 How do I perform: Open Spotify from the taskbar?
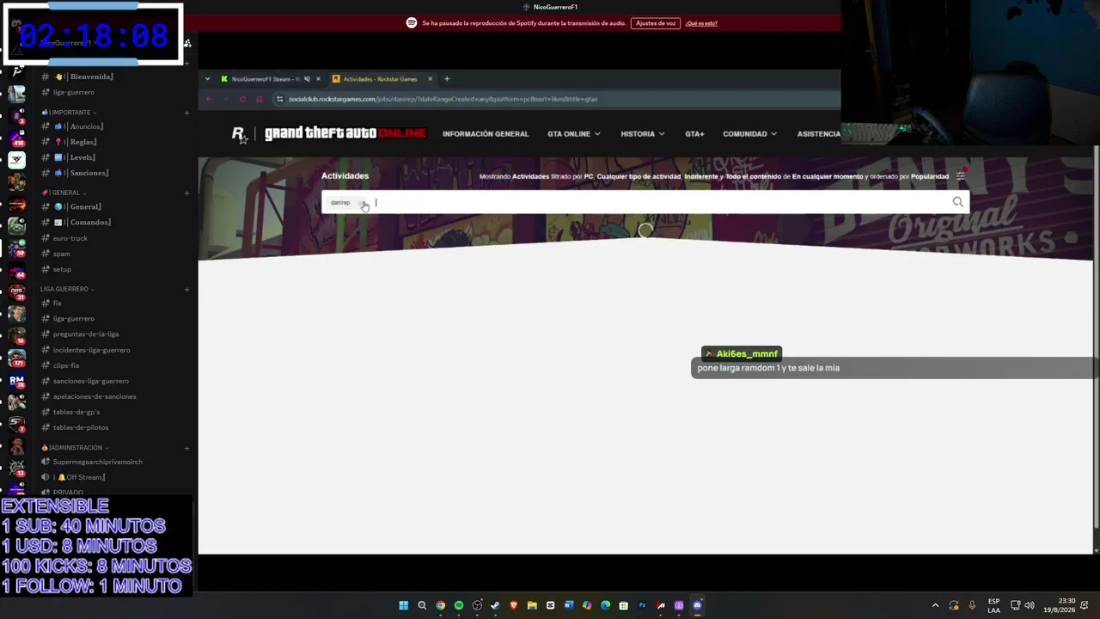(x=459, y=605)
